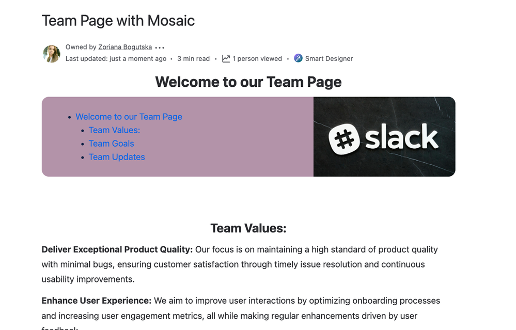
Task: Jump to 'Welcome to our Team Page' link
Action: [x=129, y=117]
